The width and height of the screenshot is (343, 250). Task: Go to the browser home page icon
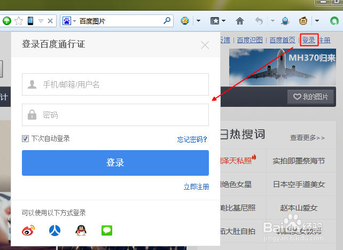tap(240, 21)
